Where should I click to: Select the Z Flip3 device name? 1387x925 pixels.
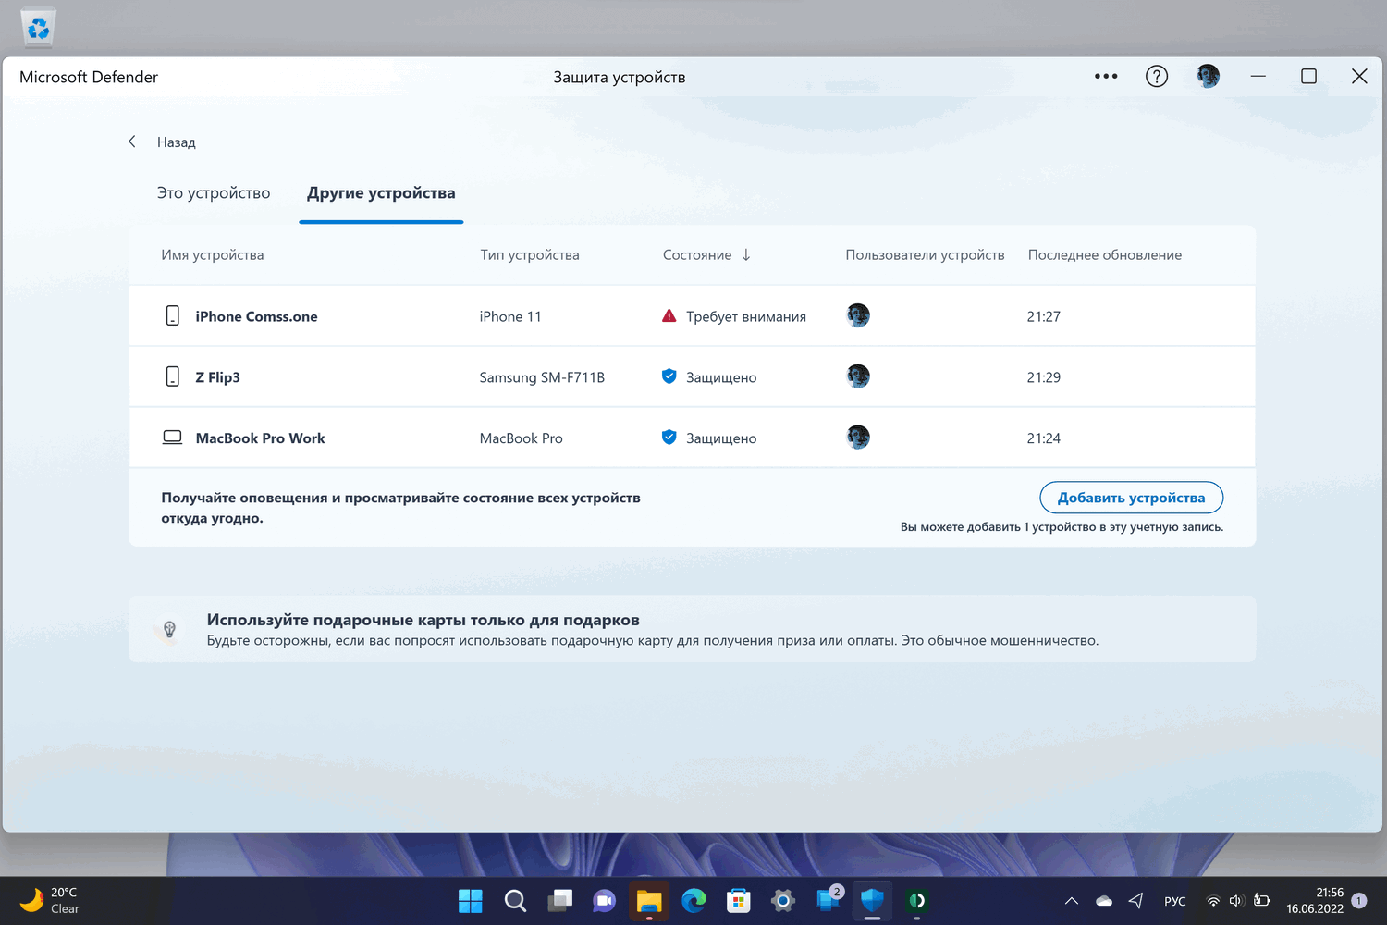217,377
